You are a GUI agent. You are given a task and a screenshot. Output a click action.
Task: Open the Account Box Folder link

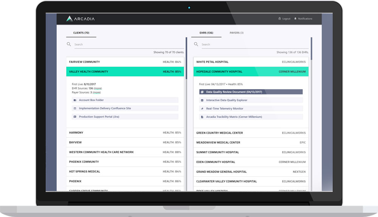pos(125,100)
